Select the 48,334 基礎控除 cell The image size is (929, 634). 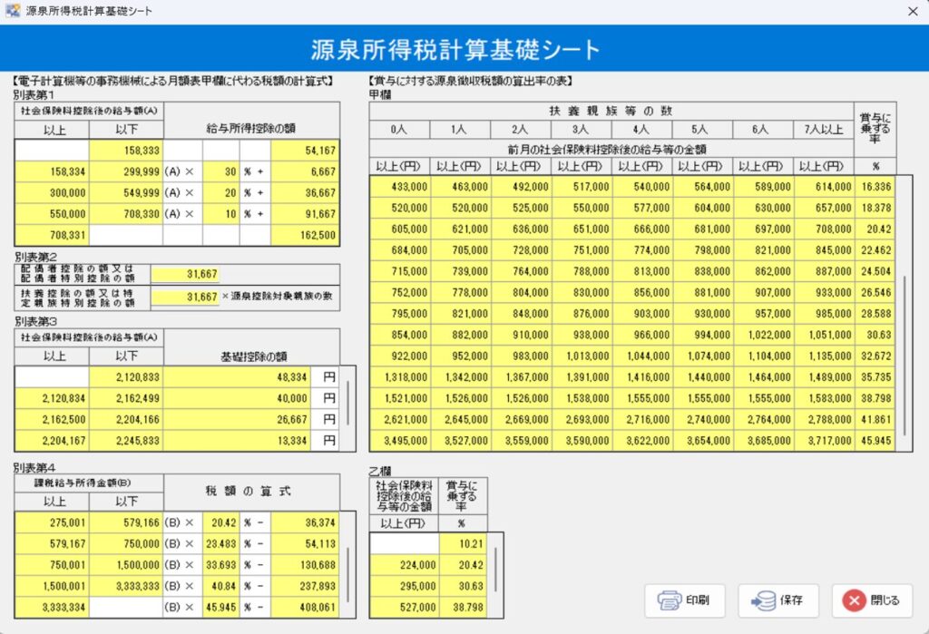pos(236,376)
